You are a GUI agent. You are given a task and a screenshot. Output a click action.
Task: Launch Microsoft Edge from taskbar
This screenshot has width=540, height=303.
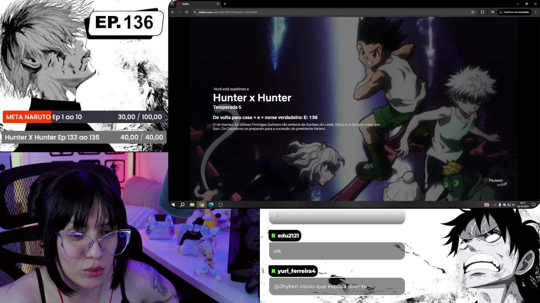[x=211, y=205]
